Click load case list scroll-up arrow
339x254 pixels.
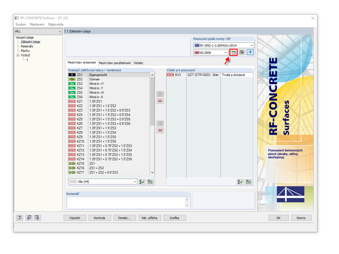coord(152,75)
